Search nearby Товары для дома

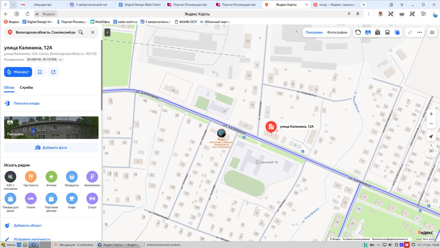(10, 202)
